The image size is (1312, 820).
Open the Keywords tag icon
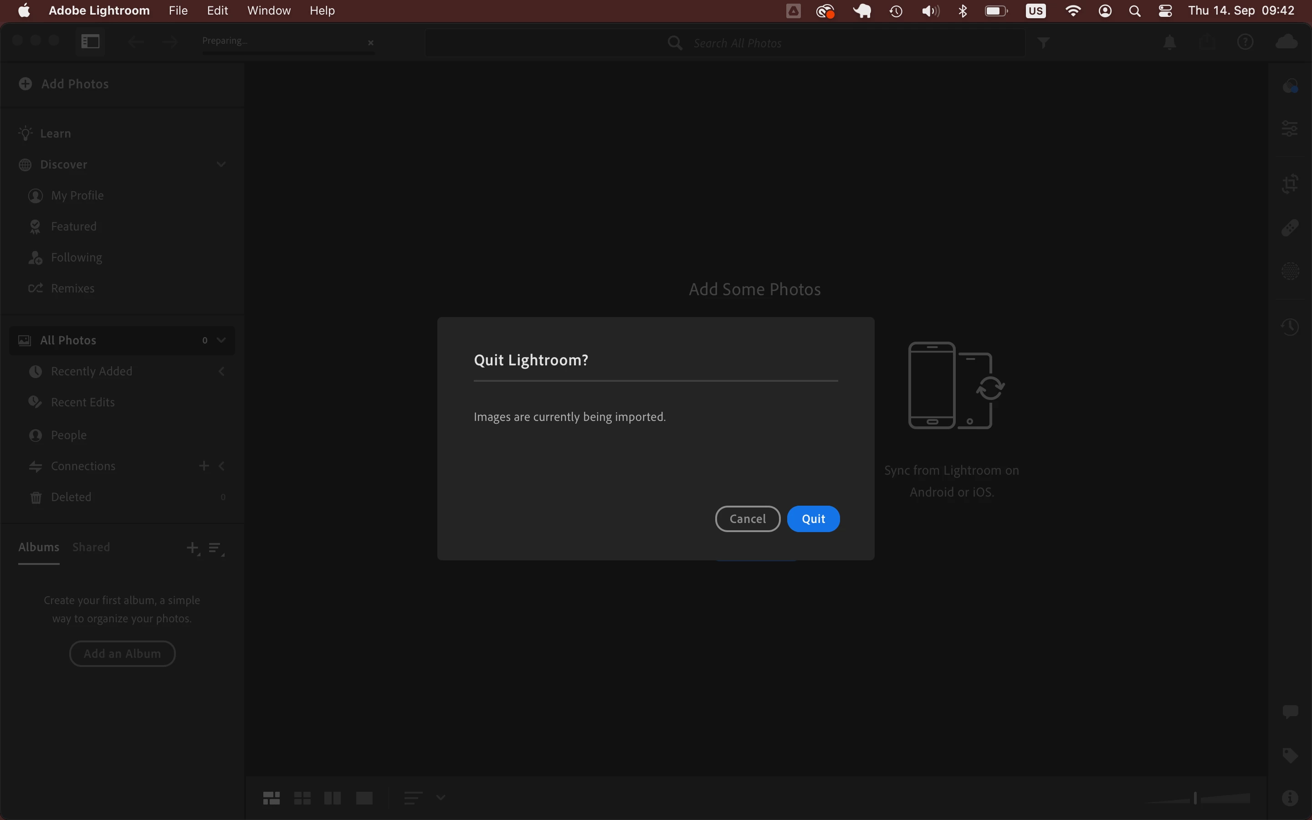tap(1290, 755)
